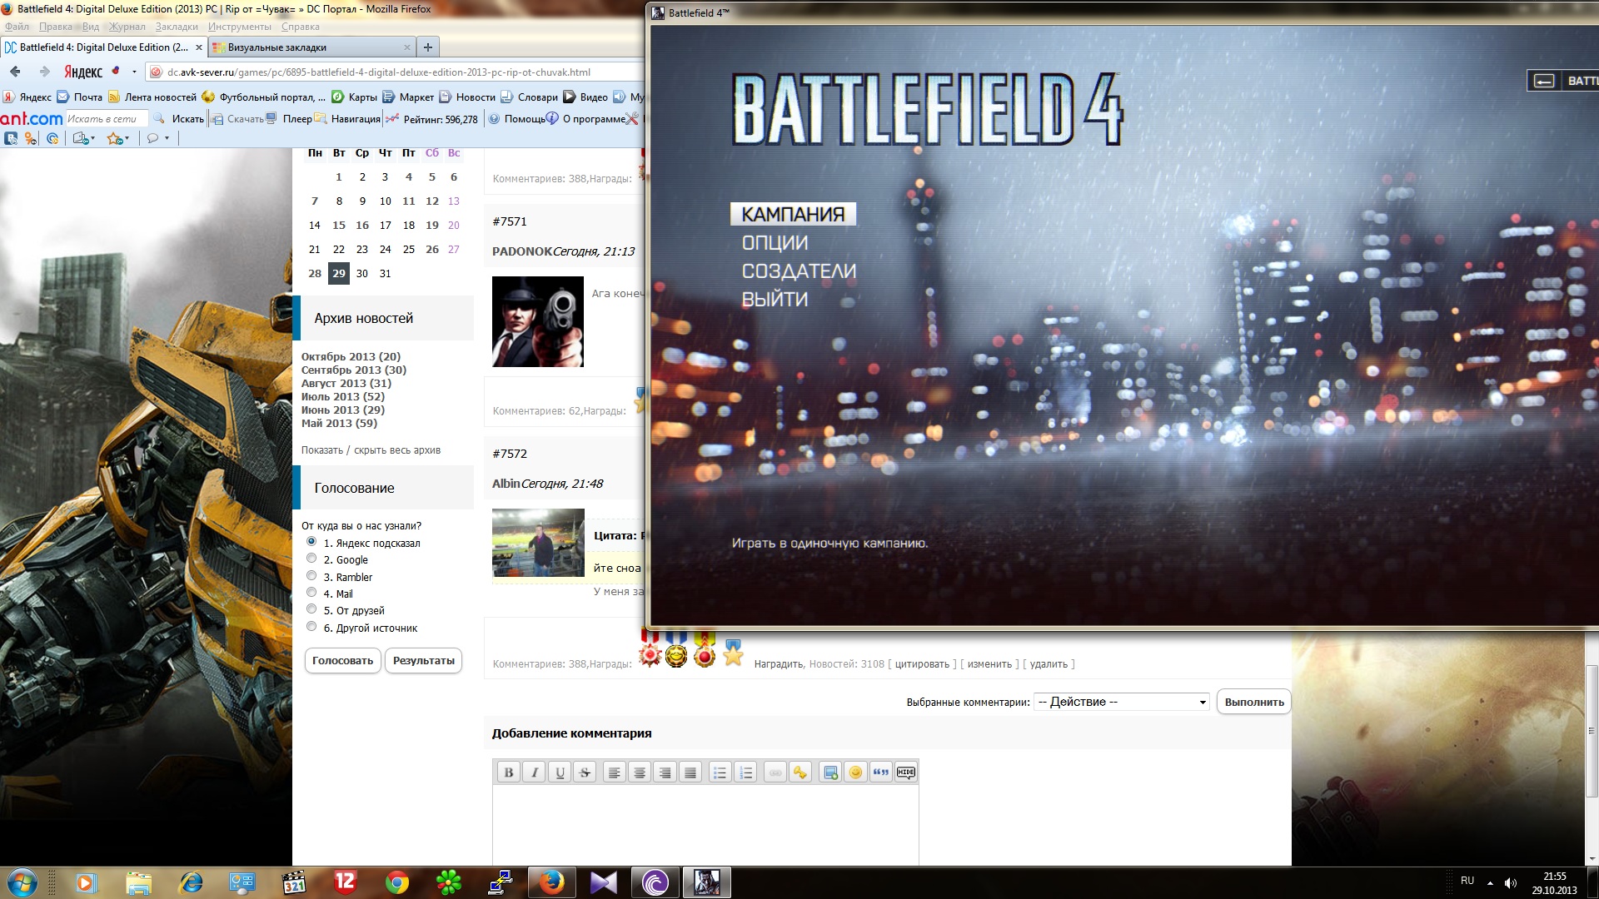Open ICQ from the taskbar
Image resolution: width=1599 pixels, height=899 pixels.
tap(449, 882)
